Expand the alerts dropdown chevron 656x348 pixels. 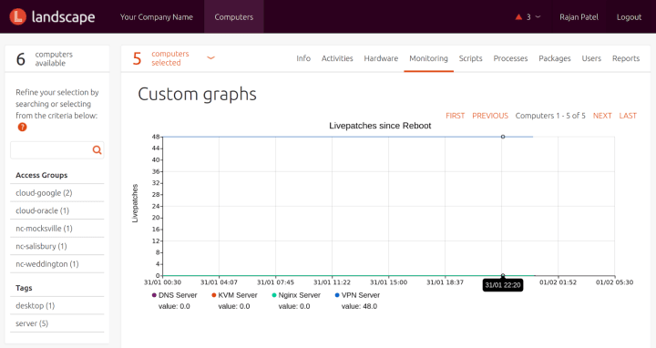538,16
